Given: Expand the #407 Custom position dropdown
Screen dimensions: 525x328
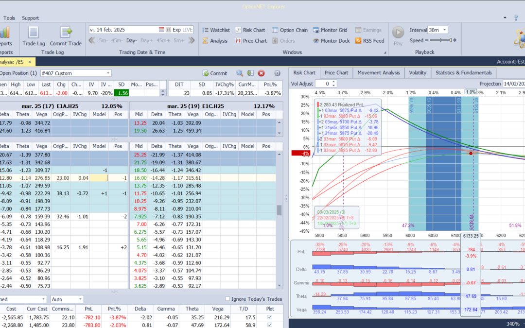Looking at the screenshot, I should (76, 73).
